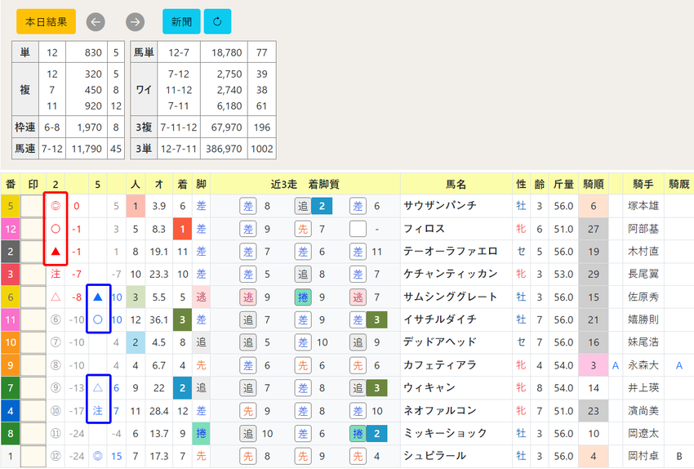Click 騎順 value 29 for ケチャンティッカン
Viewport: 694px width, 469px height.
pyautogui.click(x=594, y=275)
